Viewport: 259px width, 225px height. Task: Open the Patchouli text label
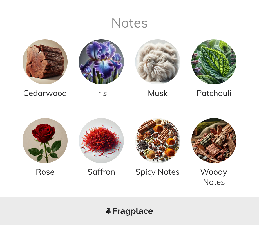point(214,93)
